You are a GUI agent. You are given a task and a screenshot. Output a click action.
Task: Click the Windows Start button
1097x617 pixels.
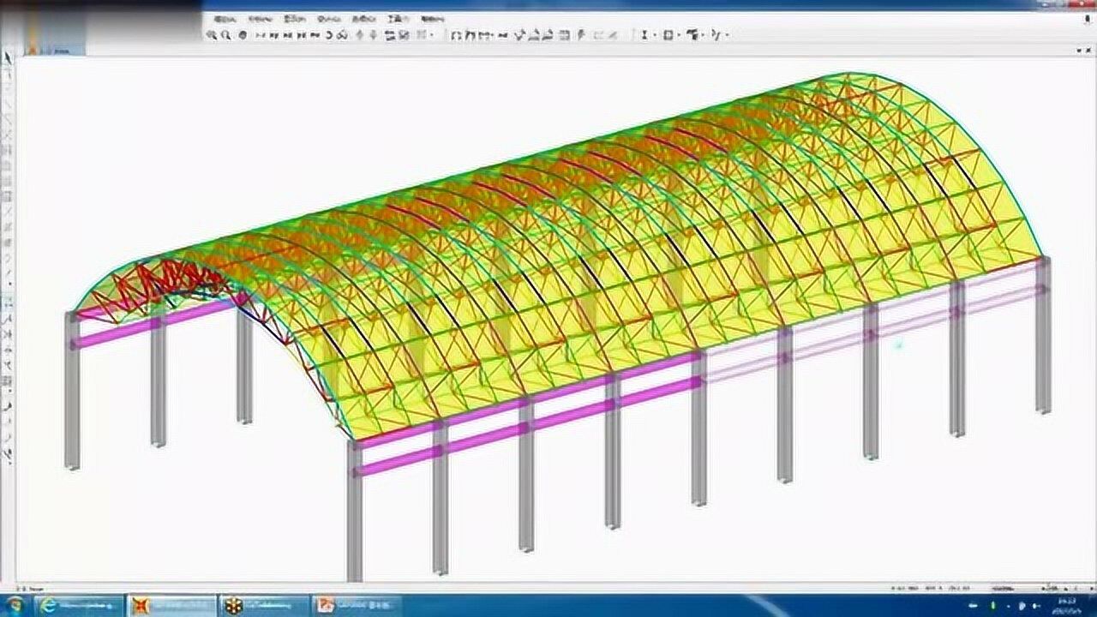pos(17,606)
